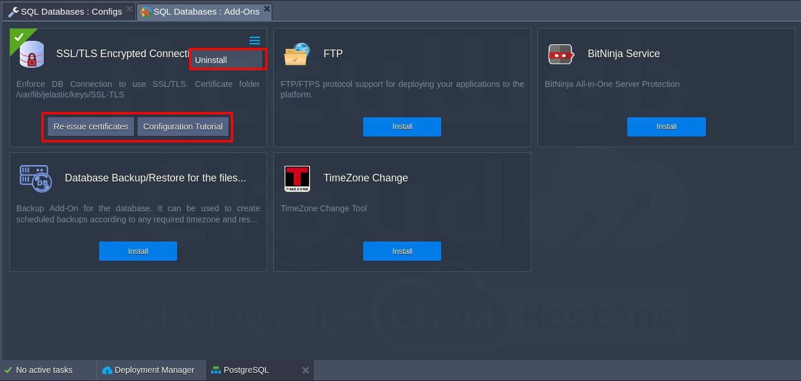Install the FTP add-on
The width and height of the screenshot is (801, 381).
402,127
